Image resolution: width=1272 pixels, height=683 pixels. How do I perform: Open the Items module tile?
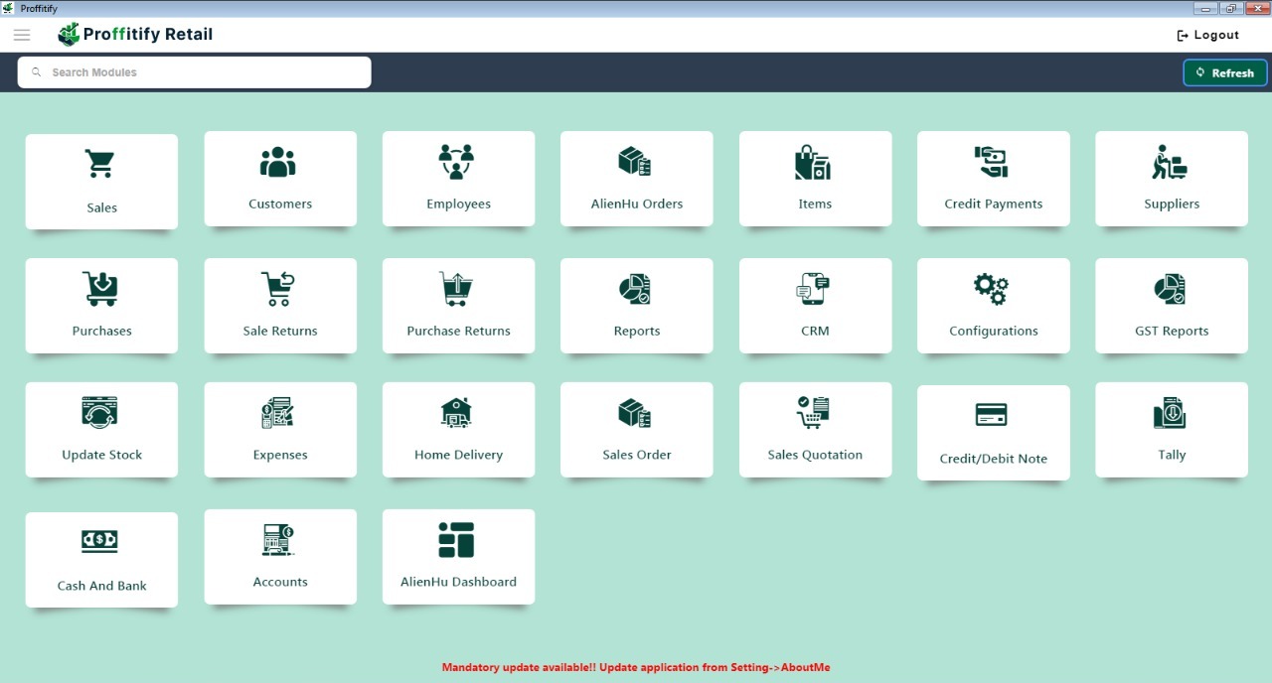tap(815, 179)
